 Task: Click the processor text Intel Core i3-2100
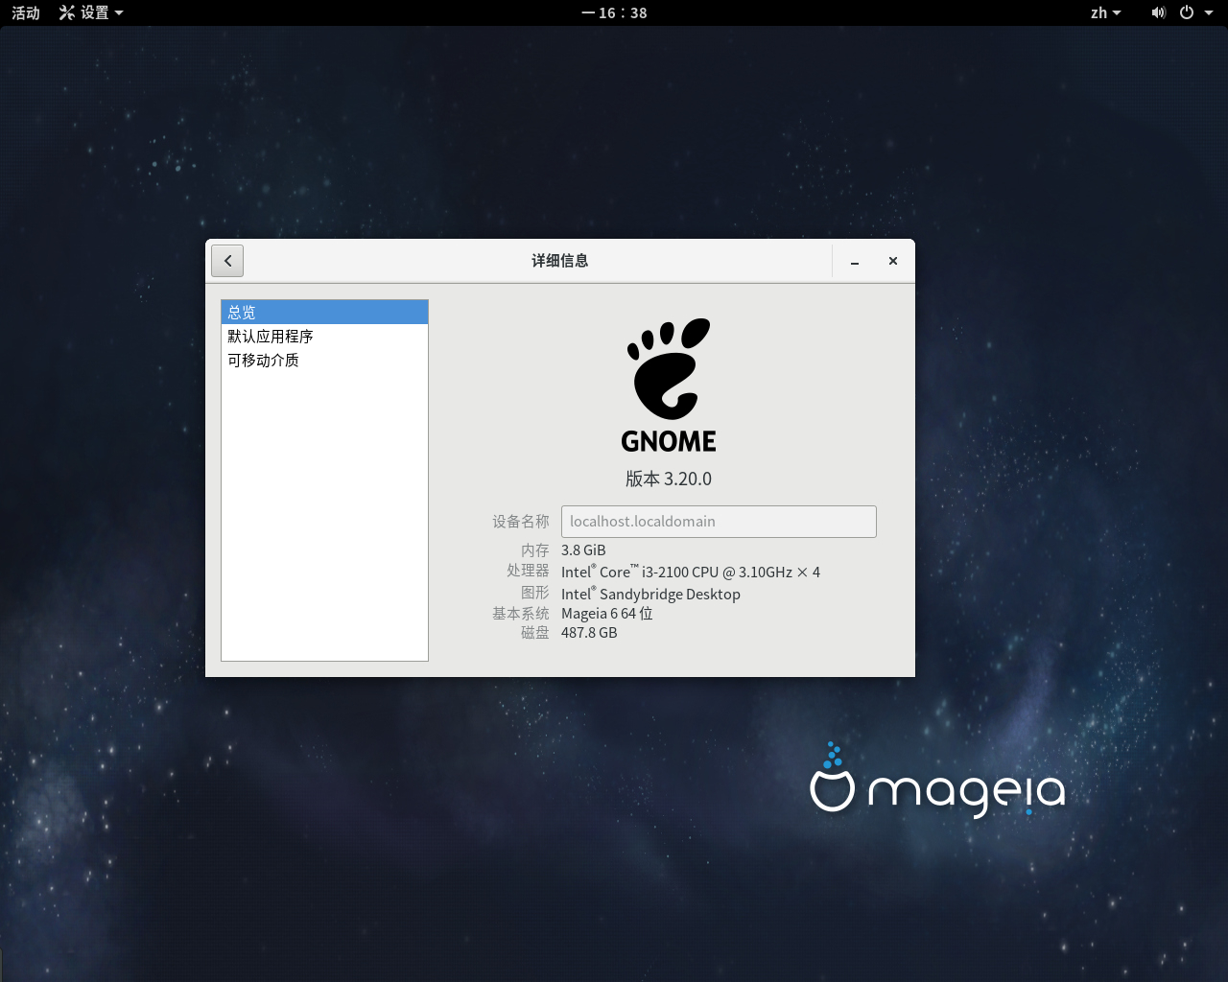(x=691, y=572)
